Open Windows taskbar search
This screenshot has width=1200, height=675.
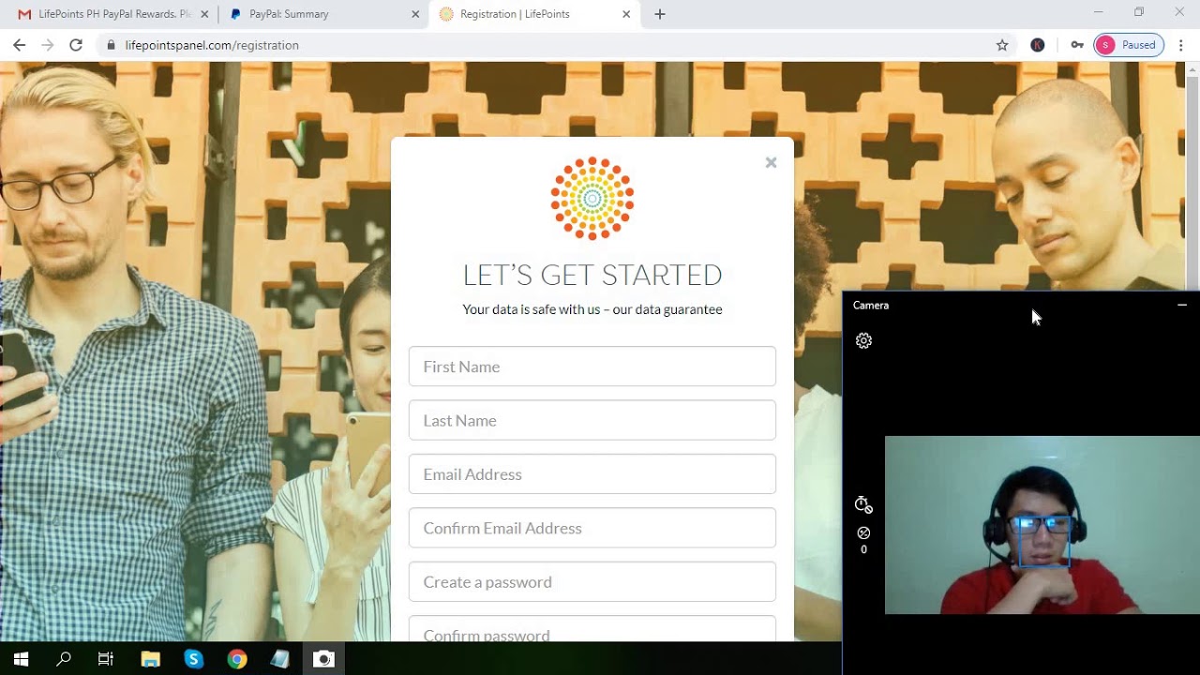tap(64, 659)
